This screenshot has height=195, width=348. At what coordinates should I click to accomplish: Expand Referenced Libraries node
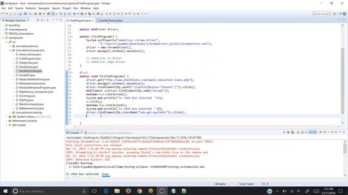(x=7, y=121)
